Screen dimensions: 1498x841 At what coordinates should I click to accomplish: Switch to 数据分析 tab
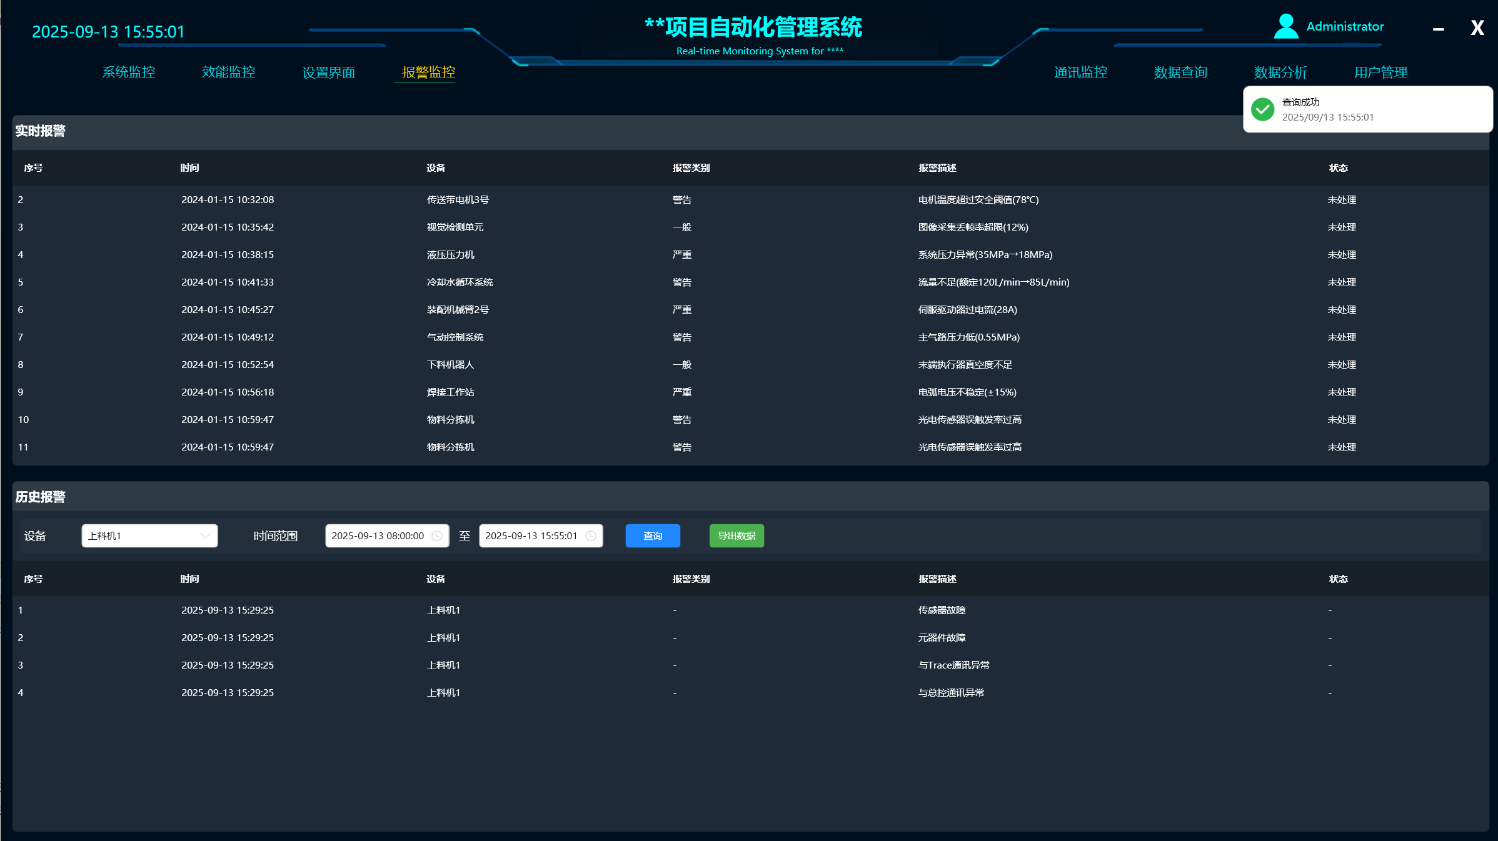pos(1280,72)
